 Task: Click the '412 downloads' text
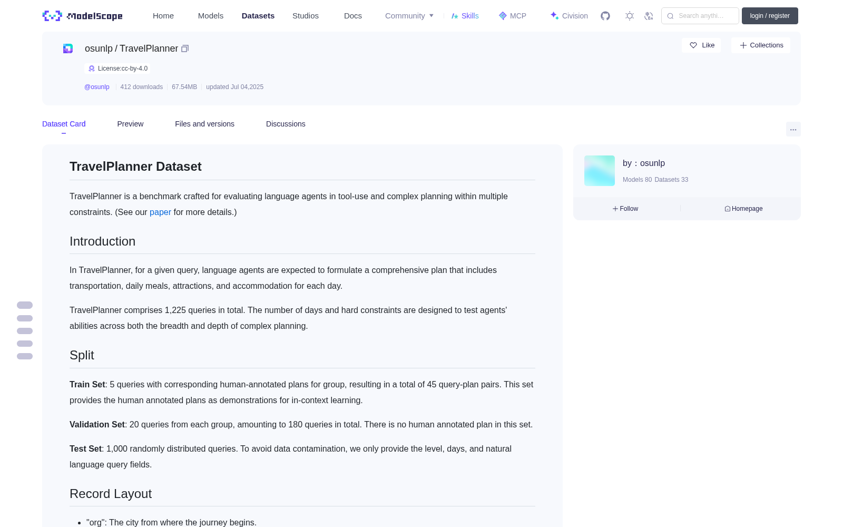[x=141, y=87]
